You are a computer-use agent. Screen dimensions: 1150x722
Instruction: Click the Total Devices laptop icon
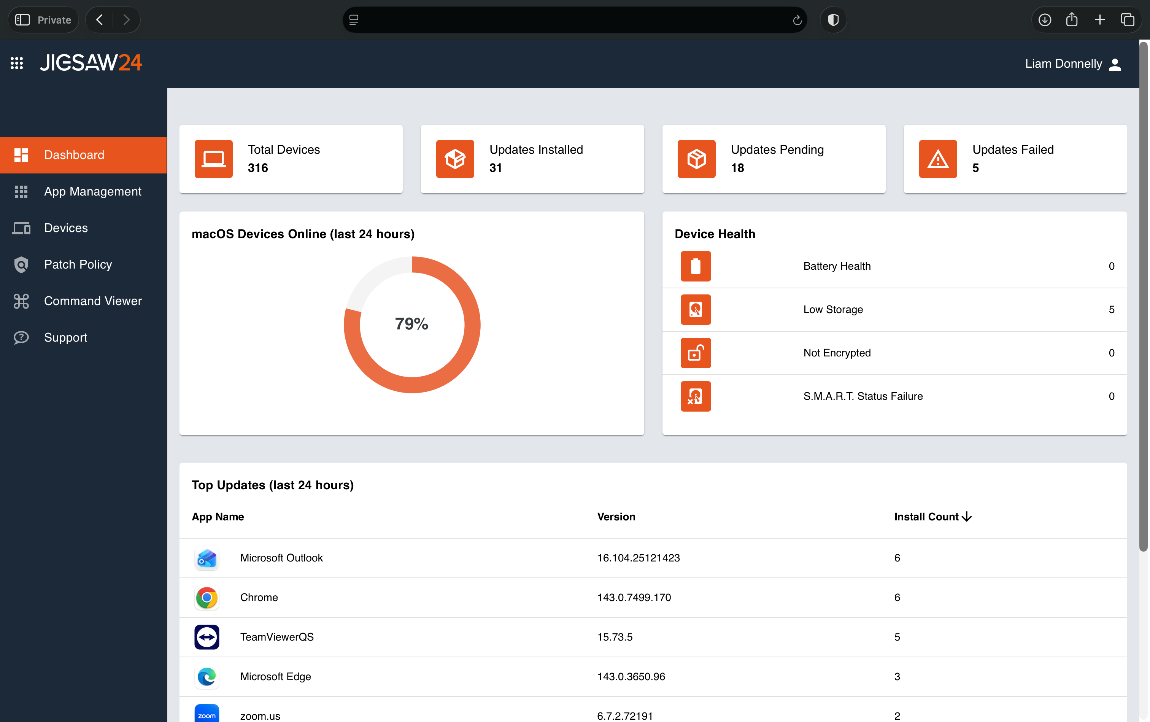click(x=213, y=159)
